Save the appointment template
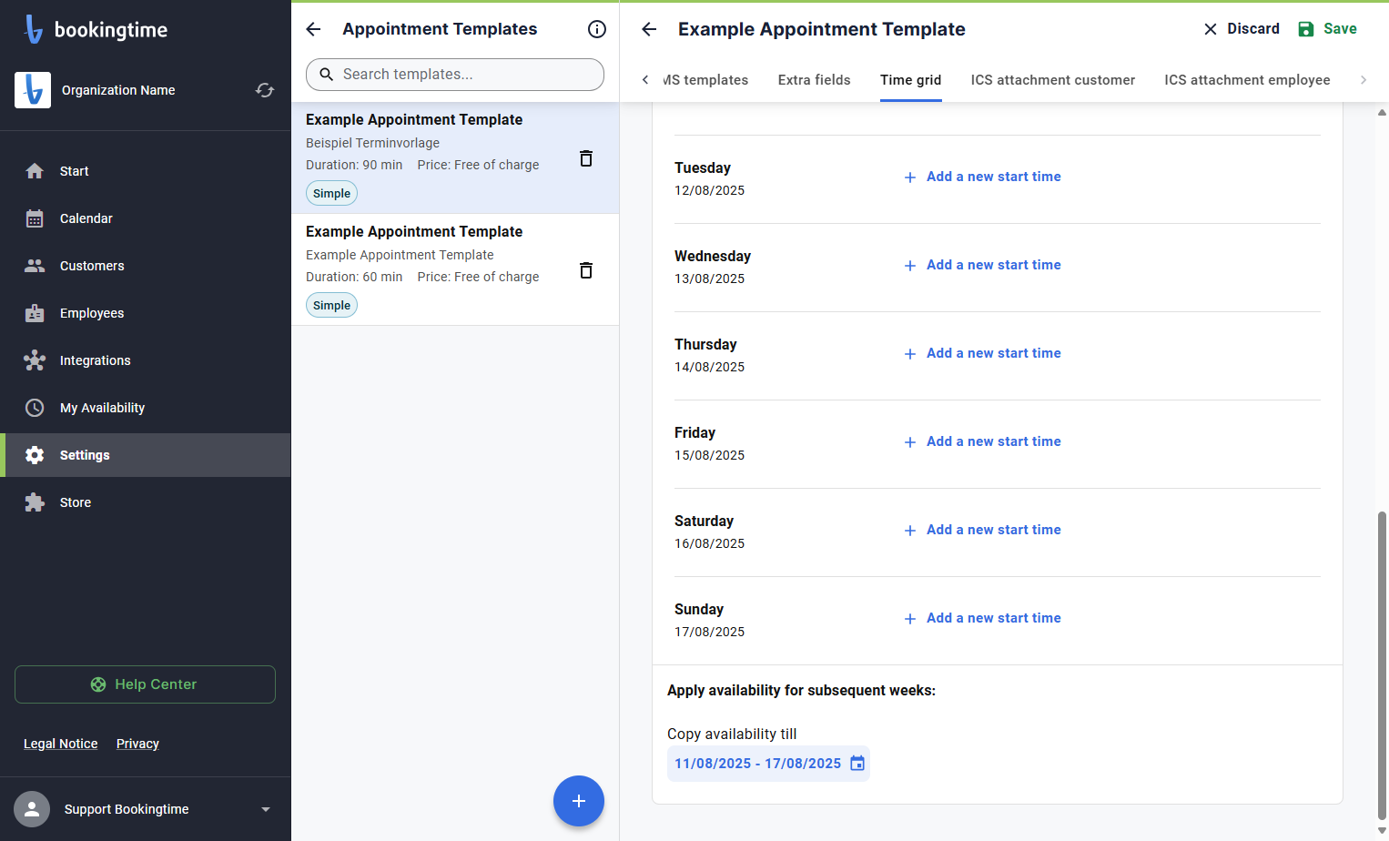Image resolution: width=1389 pixels, height=841 pixels. pyautogui.click(x=1327, y=29)
